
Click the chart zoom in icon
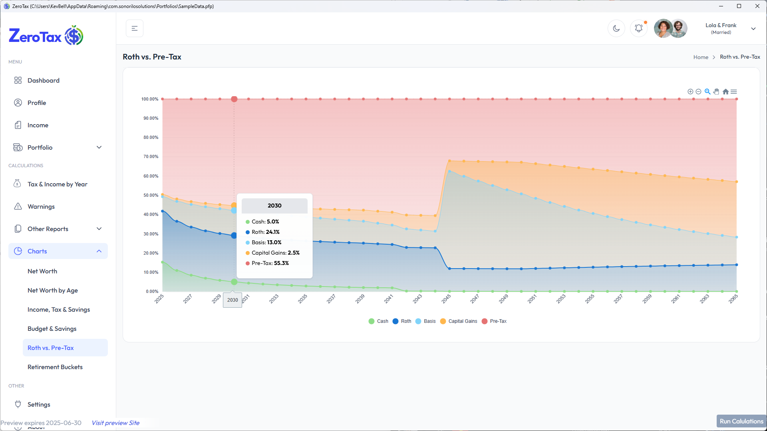[x=690, y=92]
